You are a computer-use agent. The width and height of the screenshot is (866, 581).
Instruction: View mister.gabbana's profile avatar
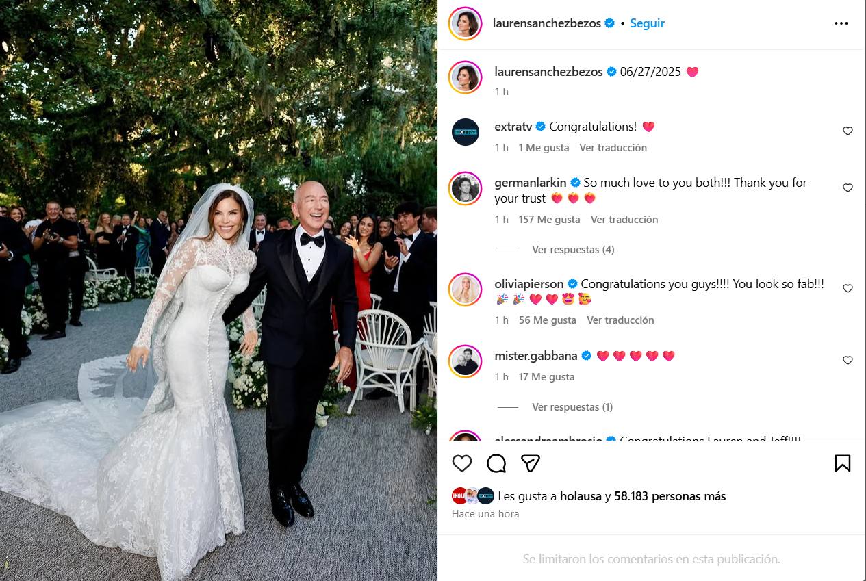pyautogui.click(x=466, y=361)
